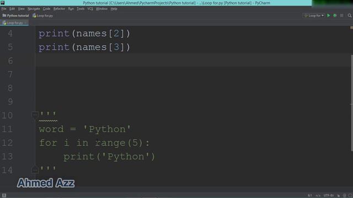Click line number 10 in the gutter

click(7, 115)
